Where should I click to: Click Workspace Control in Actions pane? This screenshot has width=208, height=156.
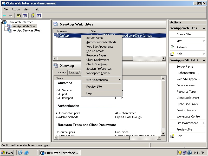(x=188, y=116)
